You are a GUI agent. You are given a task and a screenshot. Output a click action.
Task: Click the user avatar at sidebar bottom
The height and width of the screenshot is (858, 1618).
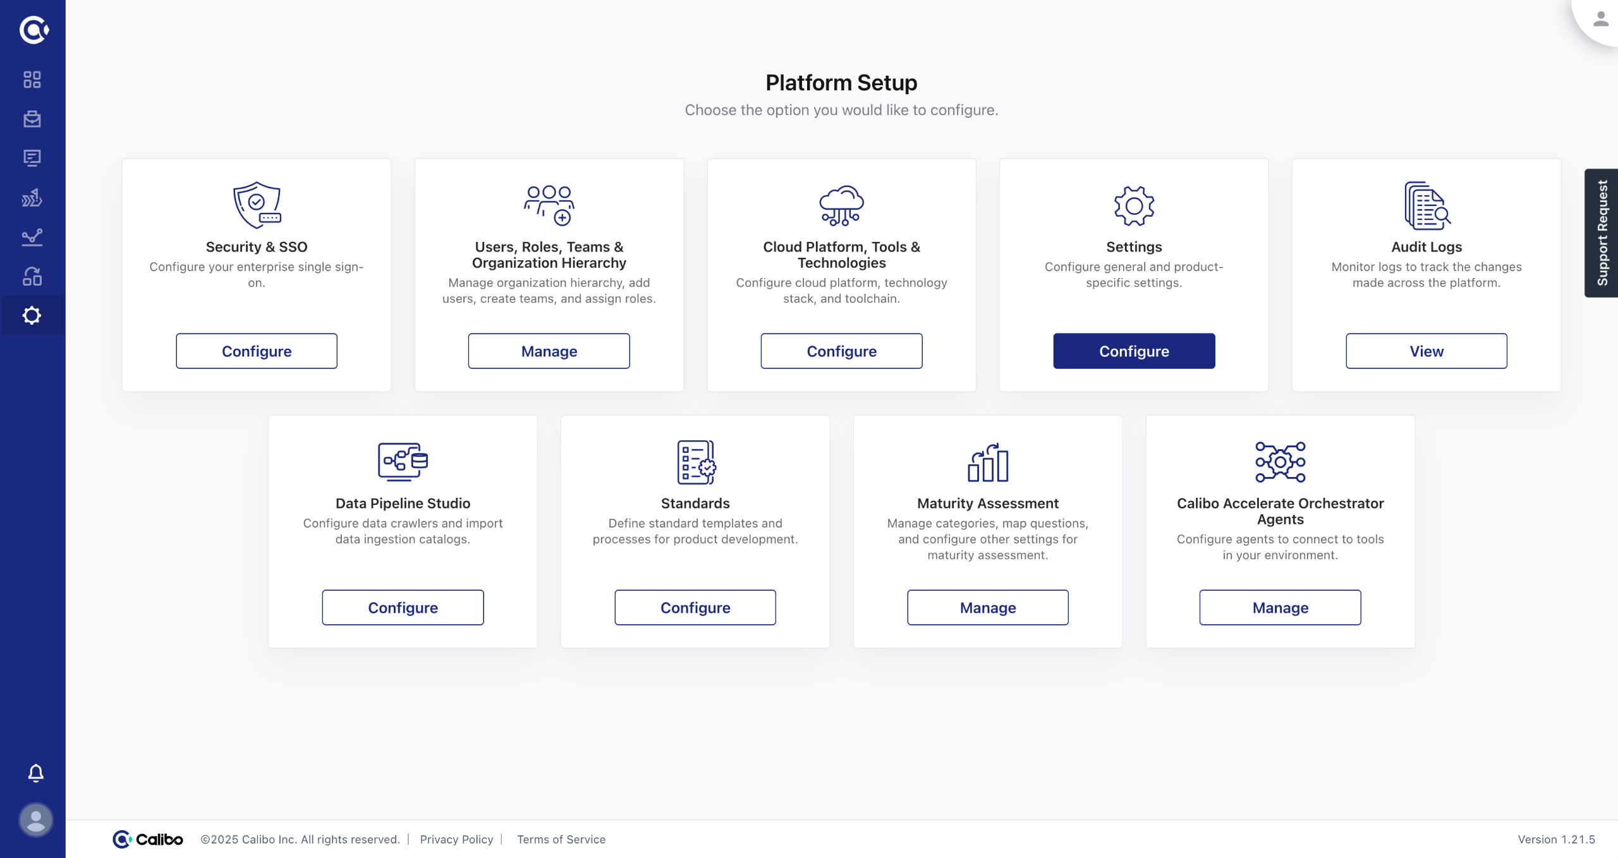(x=36, y=819)
